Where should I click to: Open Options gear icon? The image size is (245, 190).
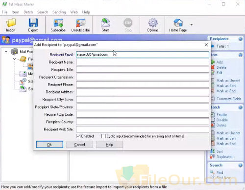(x=153, y=22)
